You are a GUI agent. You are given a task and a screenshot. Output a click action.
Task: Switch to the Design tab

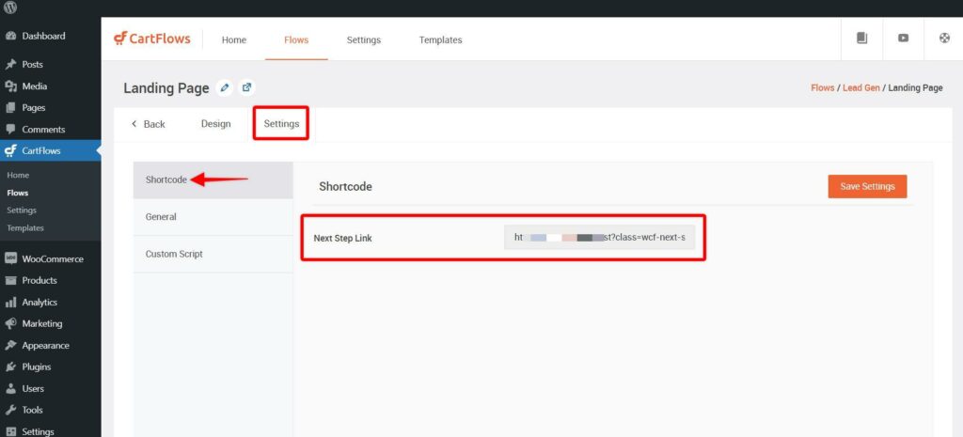[x=215, y=124]
